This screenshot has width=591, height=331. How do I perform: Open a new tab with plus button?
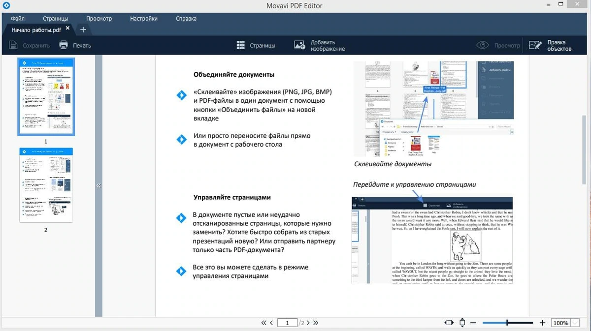click(x=83, y=30)
